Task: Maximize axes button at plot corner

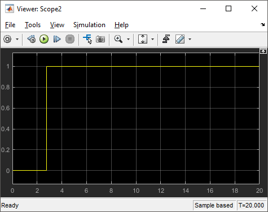Action: (263, 51)
